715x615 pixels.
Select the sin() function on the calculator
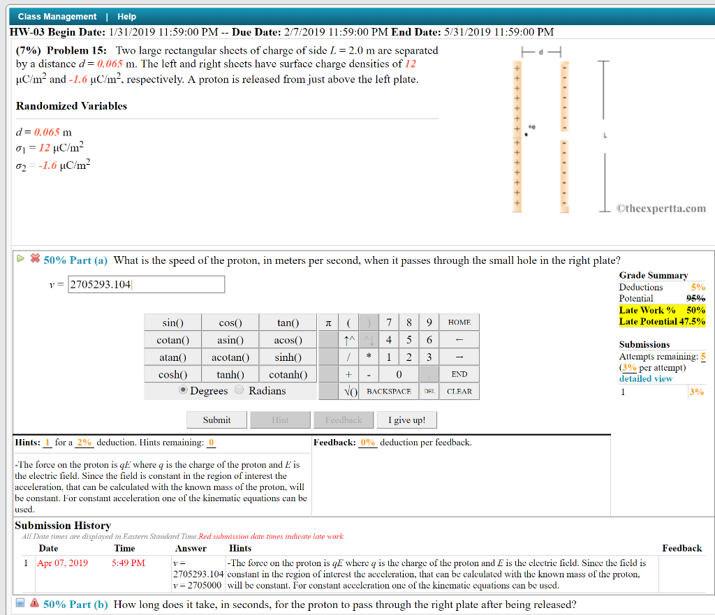coord(172,322)
